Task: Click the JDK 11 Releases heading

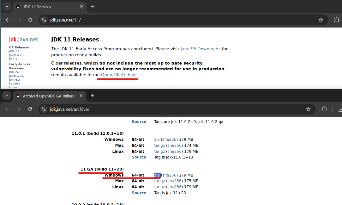Action: [75, 39]
